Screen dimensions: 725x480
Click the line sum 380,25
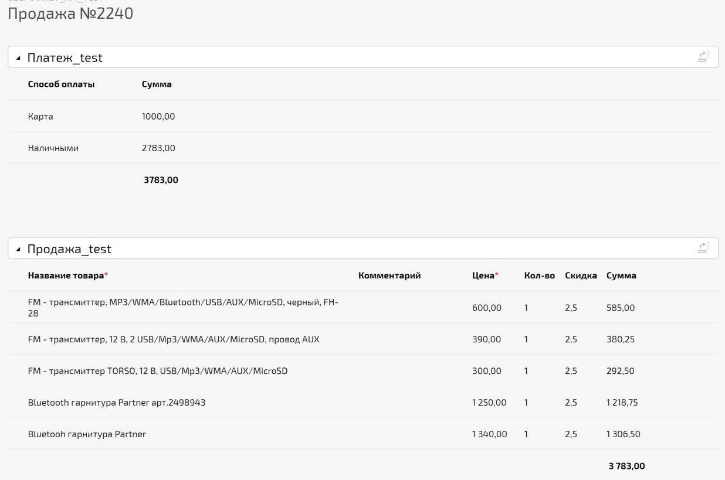click(x=621, y=339)
